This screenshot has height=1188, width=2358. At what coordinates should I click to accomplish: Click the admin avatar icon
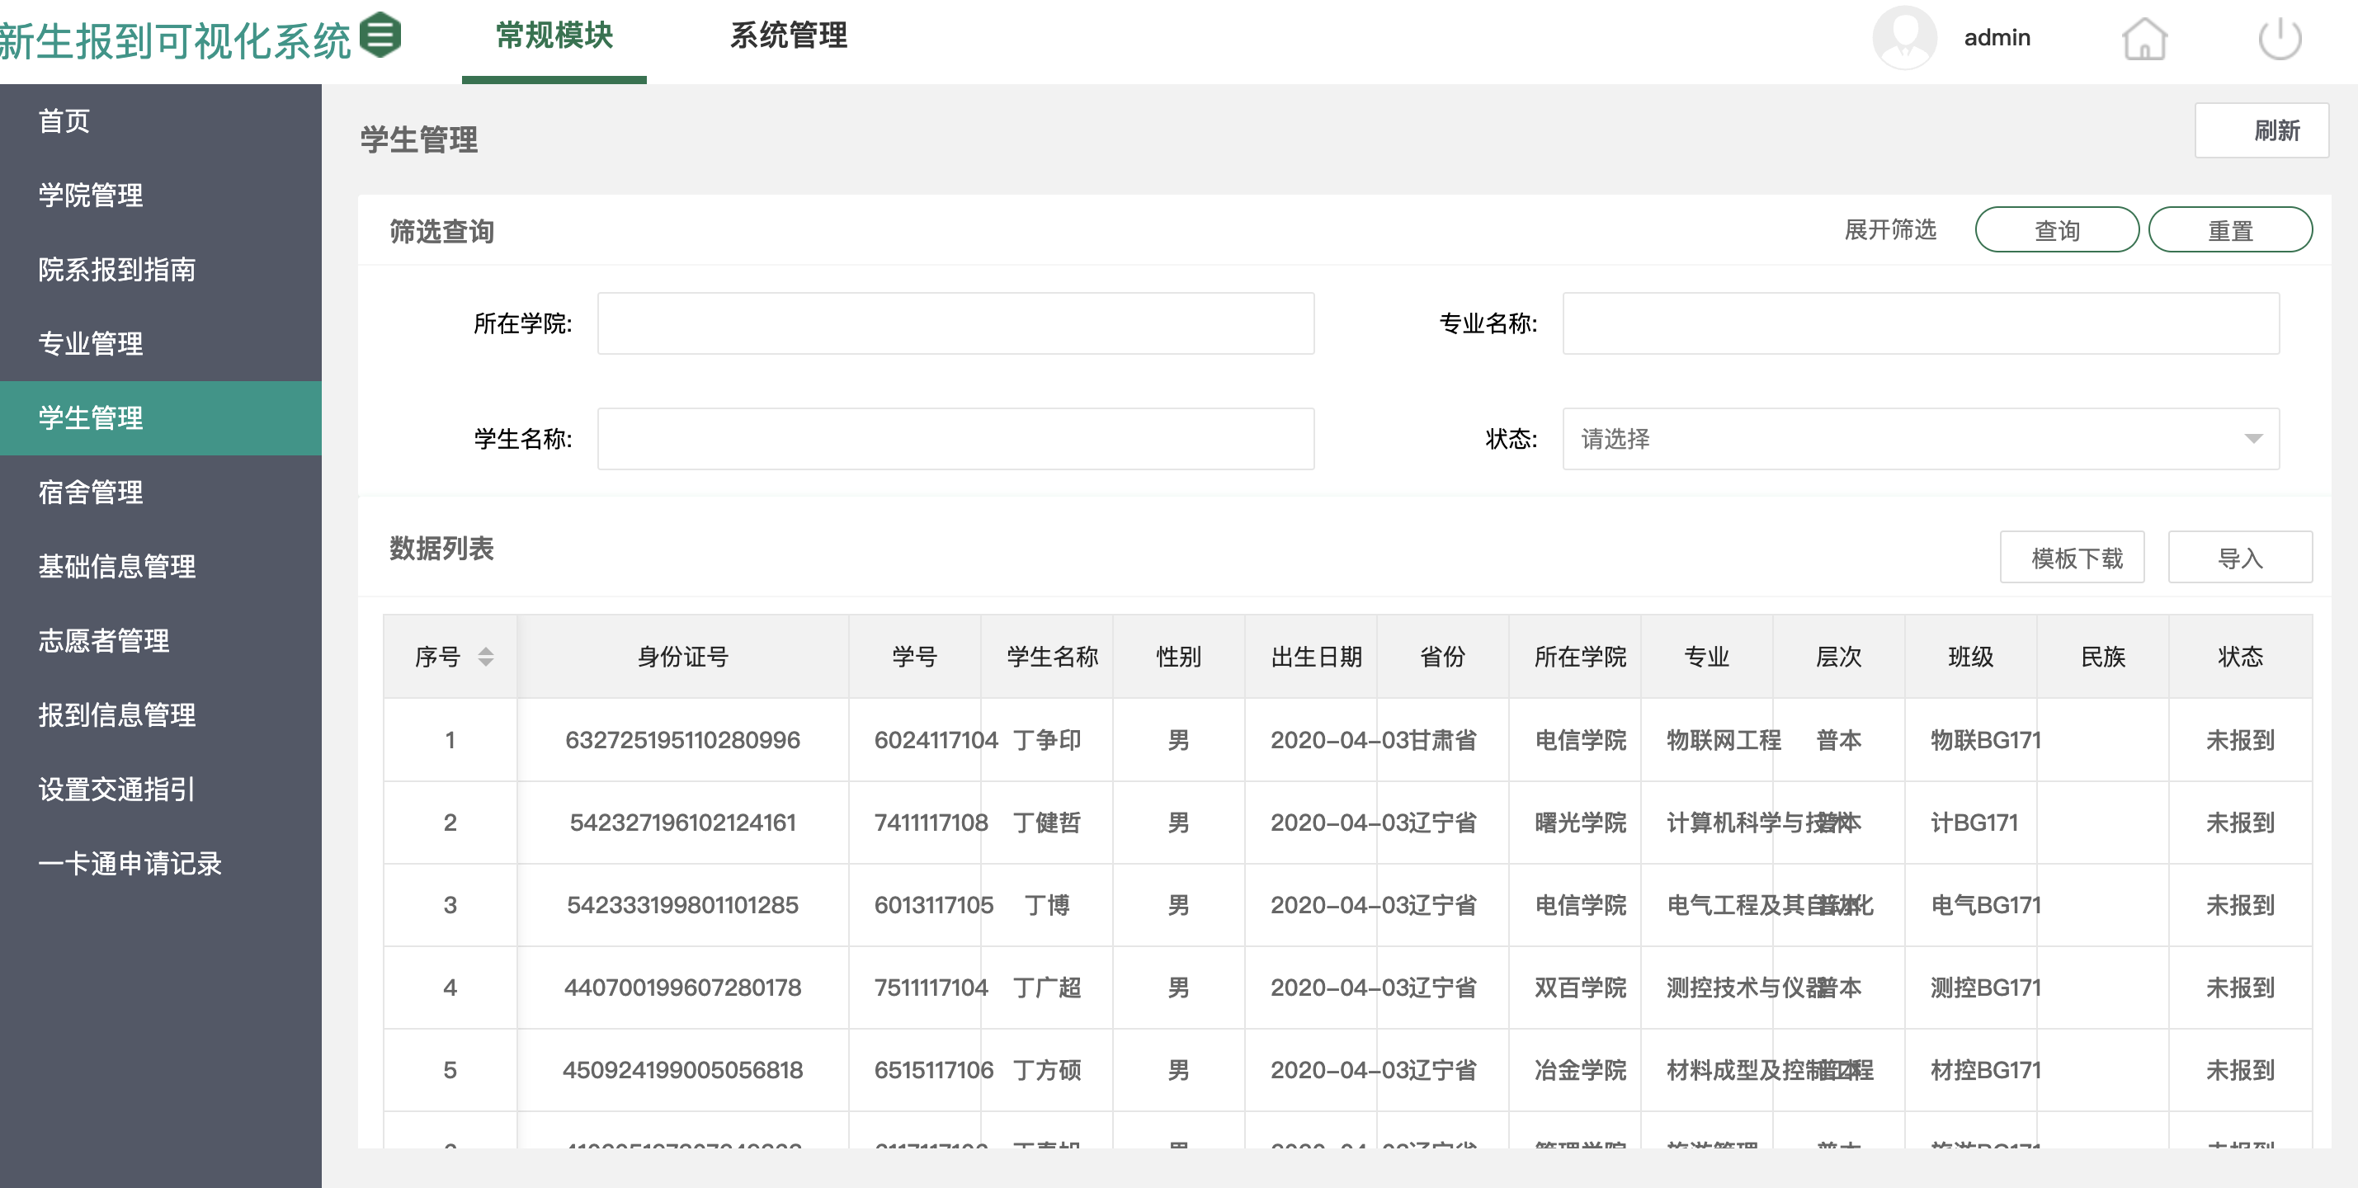[1904, 37]
